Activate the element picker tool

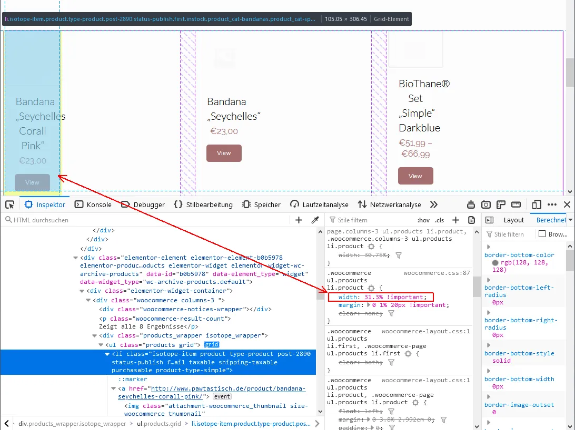click(x=10, y=204)
